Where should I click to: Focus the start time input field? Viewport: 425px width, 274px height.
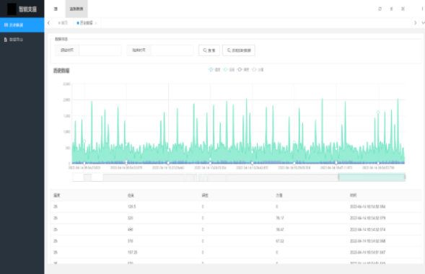coord(100,50)
